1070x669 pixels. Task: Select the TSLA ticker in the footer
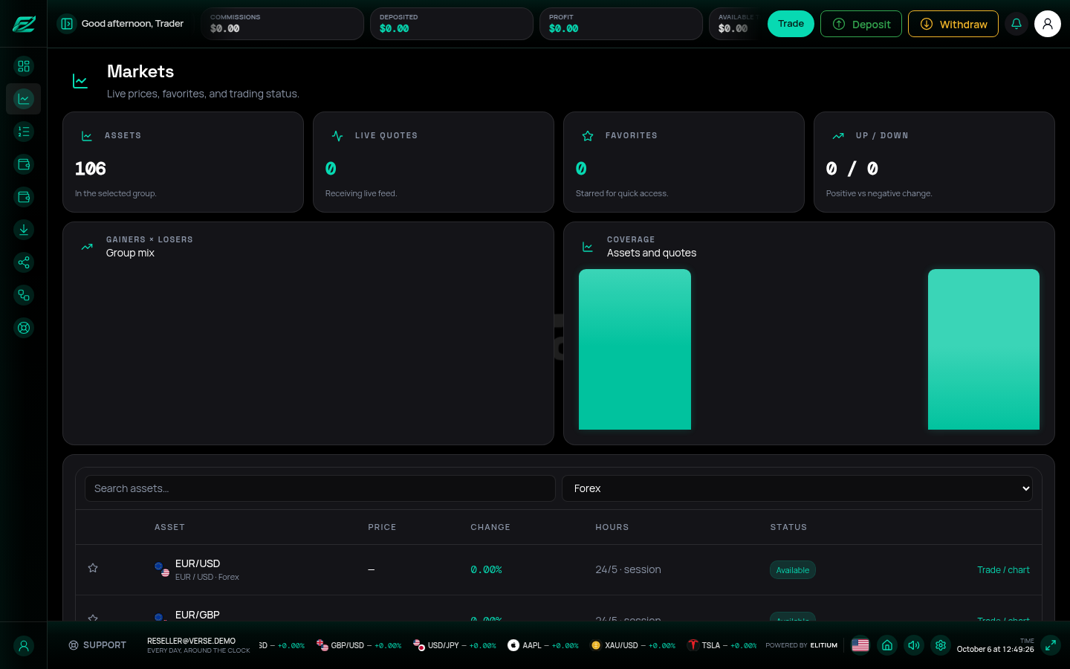point(722,645)
